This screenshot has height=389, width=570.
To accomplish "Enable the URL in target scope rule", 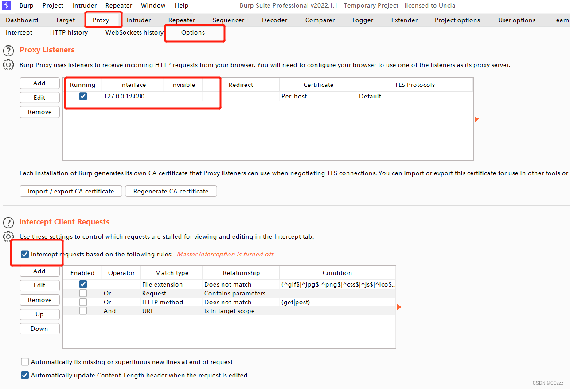I will (83, 311).
